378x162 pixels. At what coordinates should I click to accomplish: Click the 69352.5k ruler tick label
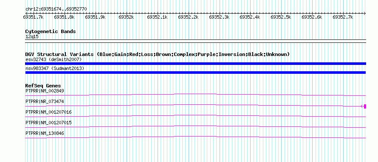point(281,17)
